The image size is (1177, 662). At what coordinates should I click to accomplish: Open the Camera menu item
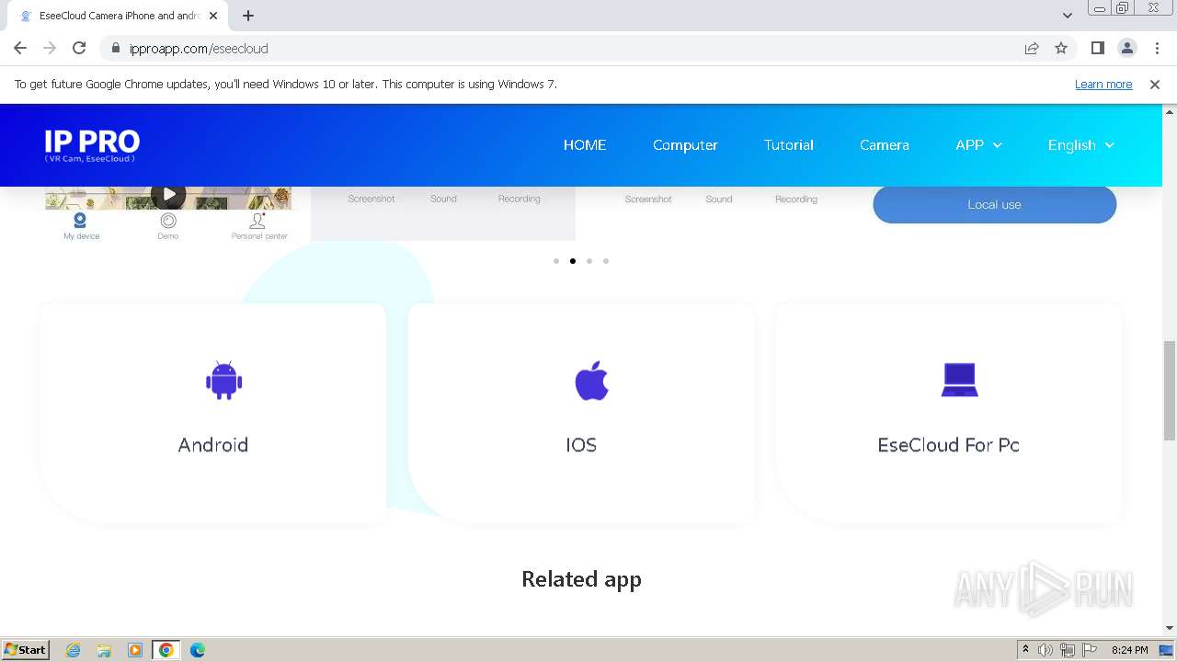point(885,145)
